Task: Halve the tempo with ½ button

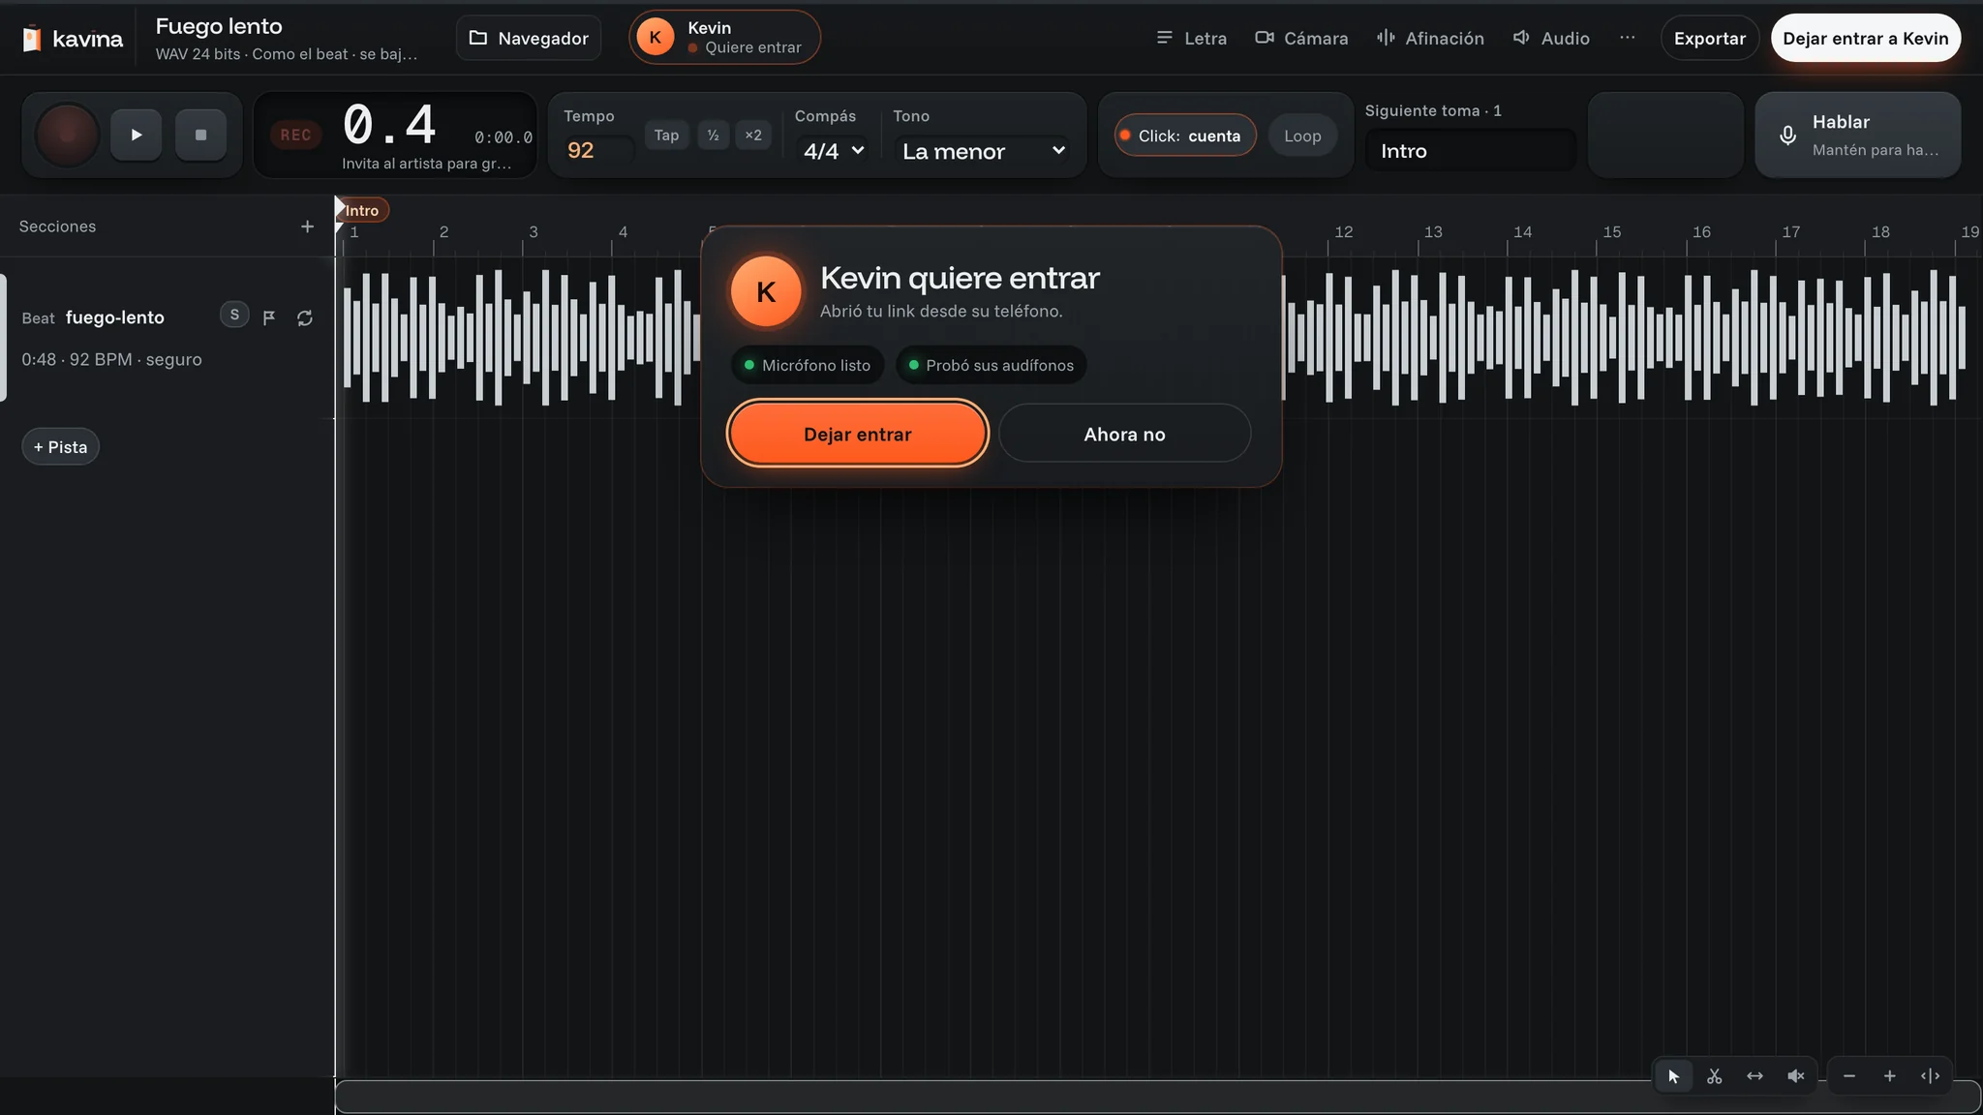Action: tap(713, 136)
